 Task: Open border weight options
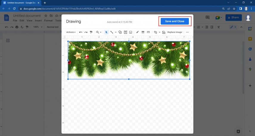point(143,32)
